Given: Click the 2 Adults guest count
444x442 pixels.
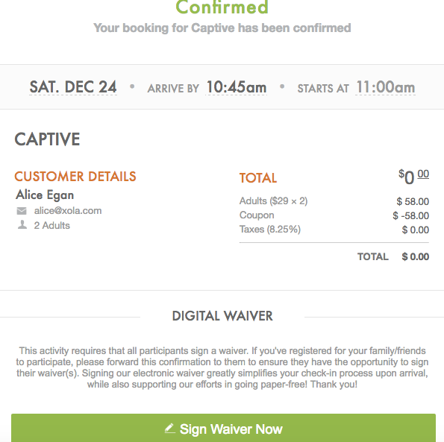Looking at the screenshot, I should (x=51, y=225).
